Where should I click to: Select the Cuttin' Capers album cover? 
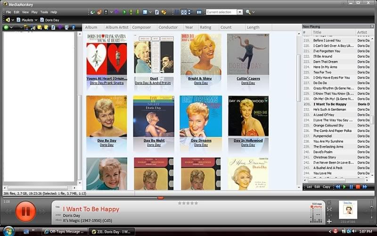tap(248, 54)
